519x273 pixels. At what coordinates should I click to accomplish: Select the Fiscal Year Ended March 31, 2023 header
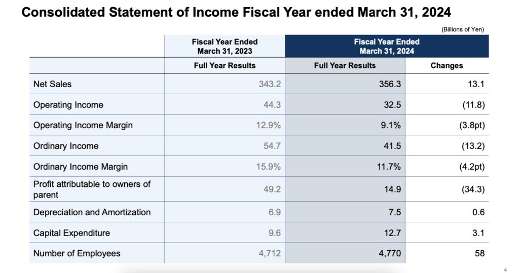225,46
